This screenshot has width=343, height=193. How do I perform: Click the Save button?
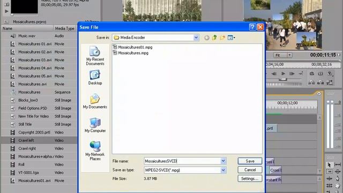[x=250, y=161]
